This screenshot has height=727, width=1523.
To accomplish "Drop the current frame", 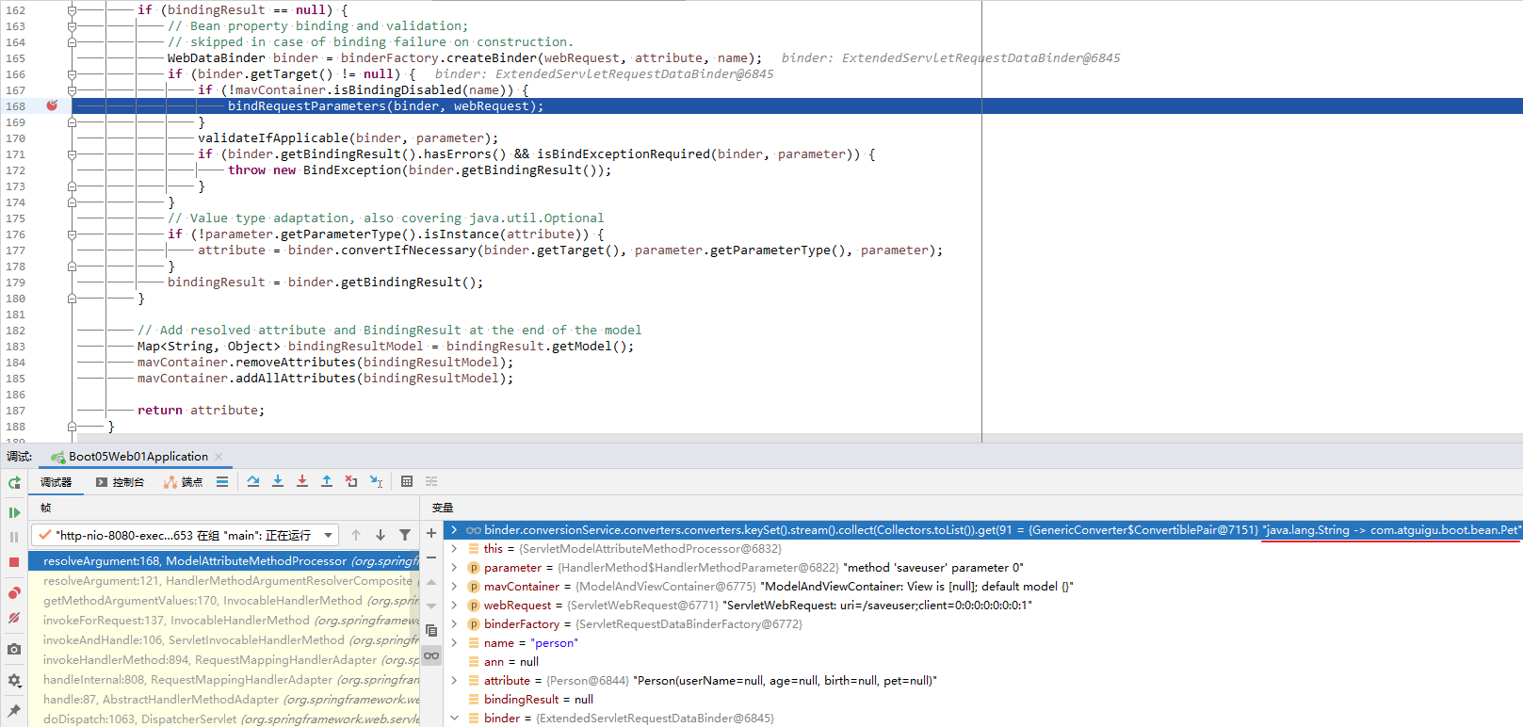I will 351,481.
